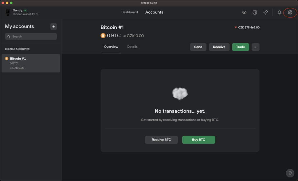The height and width of the screenshot is (181, 298).
Task: Open settings via the gear icon
Action: [290, 12]
